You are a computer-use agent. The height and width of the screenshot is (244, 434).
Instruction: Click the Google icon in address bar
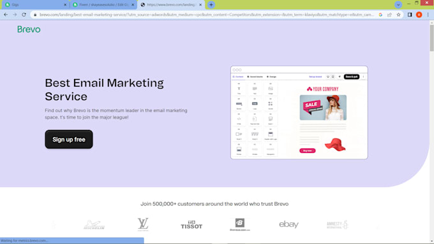[380, 15]
